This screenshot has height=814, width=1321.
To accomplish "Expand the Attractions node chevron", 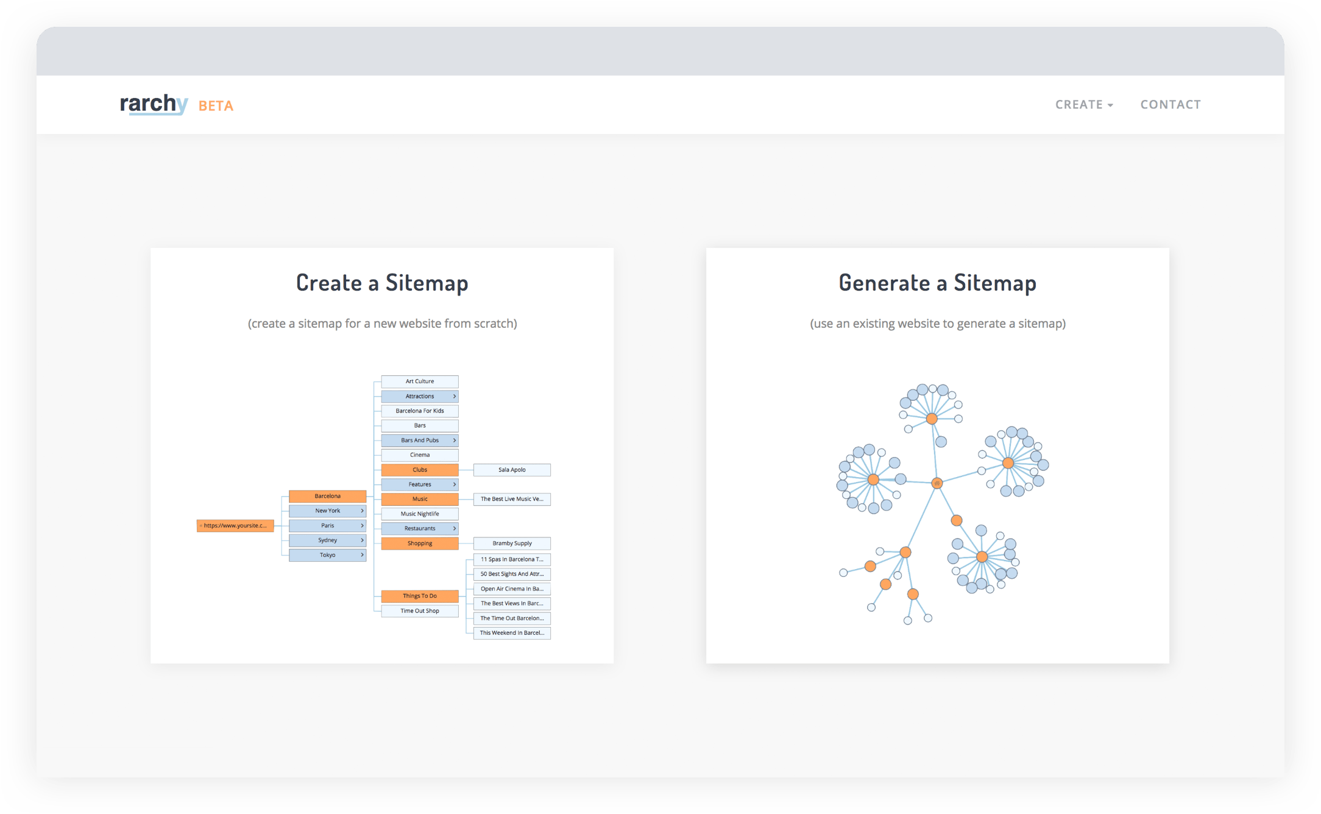I will 454,397.
